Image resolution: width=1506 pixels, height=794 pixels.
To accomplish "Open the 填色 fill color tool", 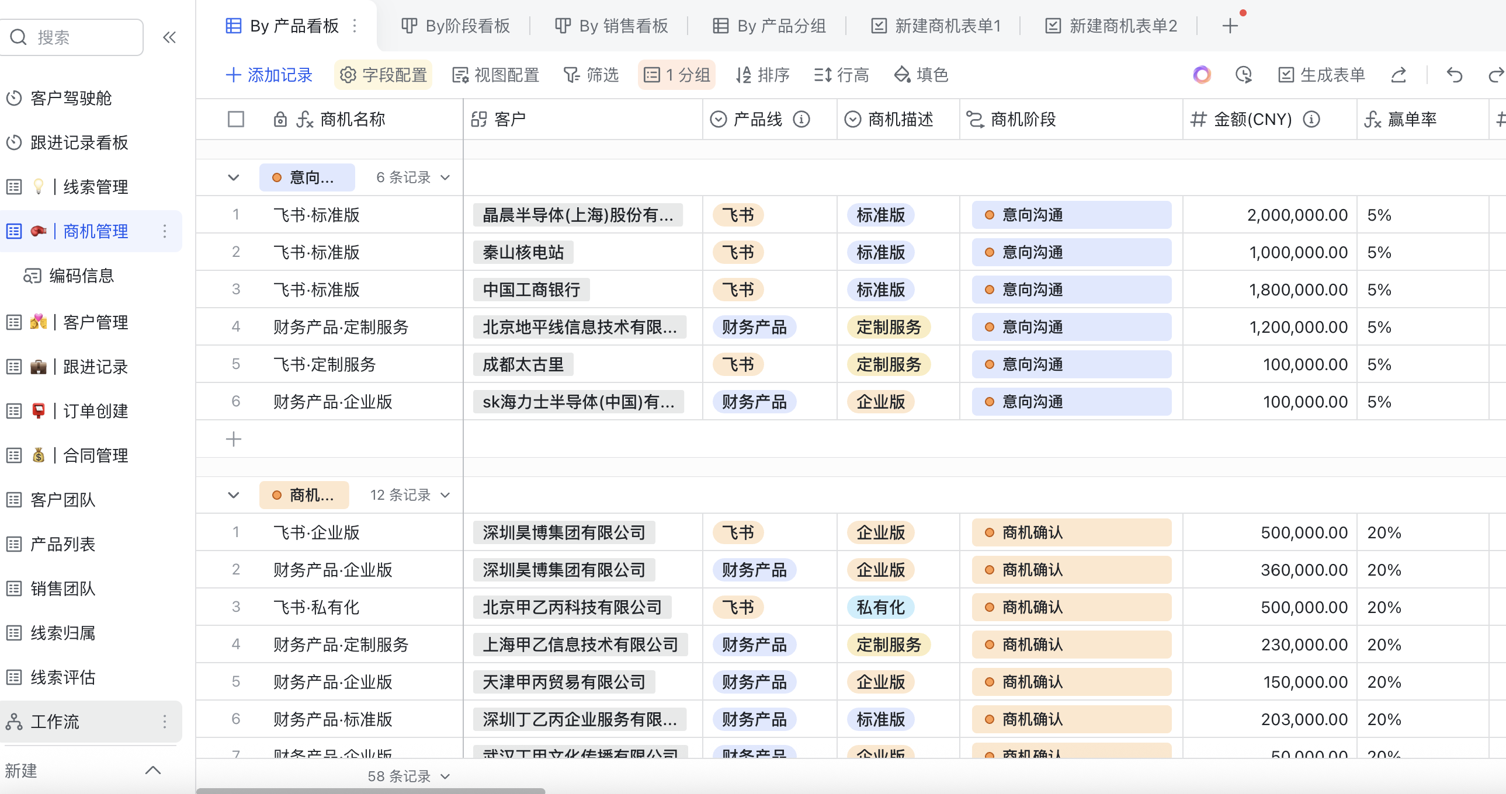I will pyautogui.click(x=921, y=75).
